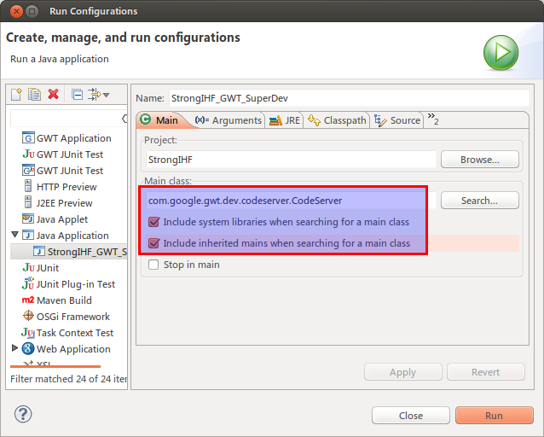This screenshot has width=544, height=437.
Task: Toggle Include system libraries checkbox
Action: [153, 222]
